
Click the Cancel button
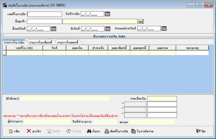(x=74, y=131)
